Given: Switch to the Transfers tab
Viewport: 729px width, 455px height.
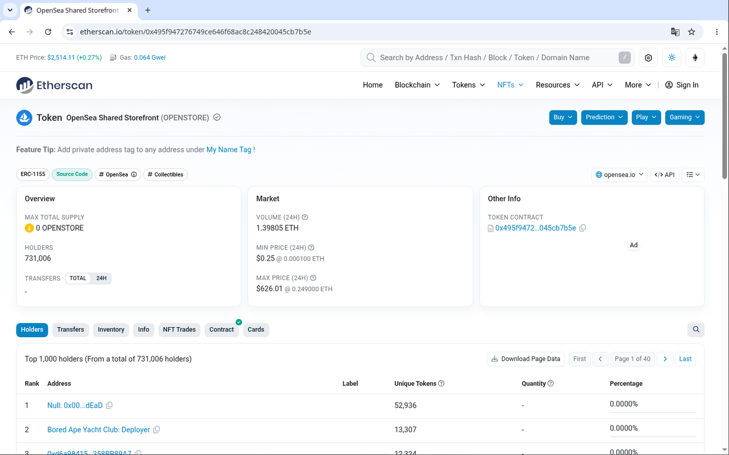Looking at the screenshot, I should 71,329.
